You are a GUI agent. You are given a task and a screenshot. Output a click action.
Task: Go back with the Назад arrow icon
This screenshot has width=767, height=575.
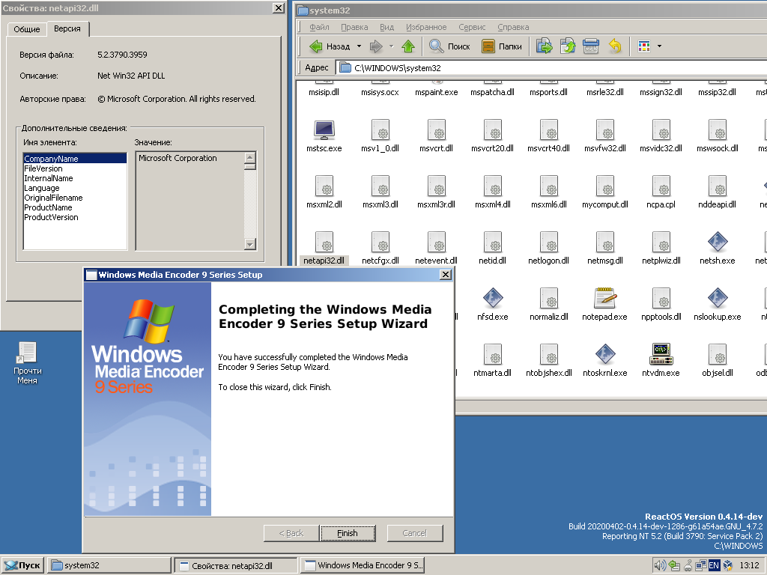point(316,46)
